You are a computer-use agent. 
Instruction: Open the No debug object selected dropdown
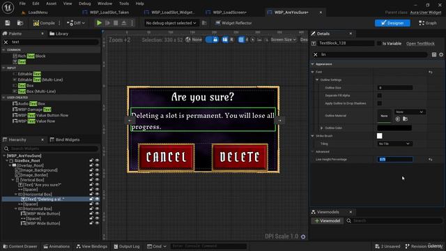(x=171, y=23)
